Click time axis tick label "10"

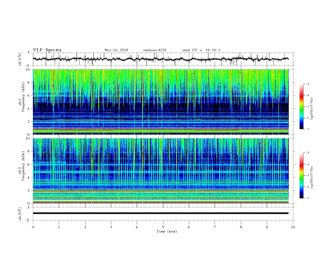coord(293,227)
